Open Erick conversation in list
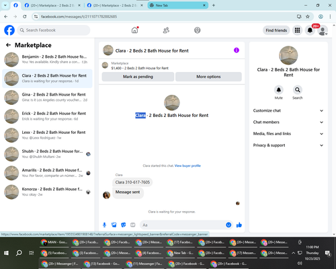The height and width of the screenshot is (269, 336). pos(47,116)
